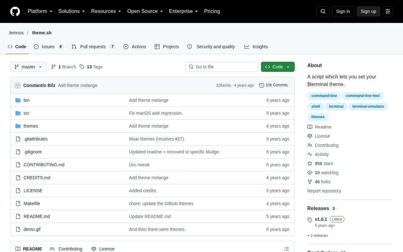Click the commit history clock icon
Viewport: 403px width, 252px height.
[262, 85]
